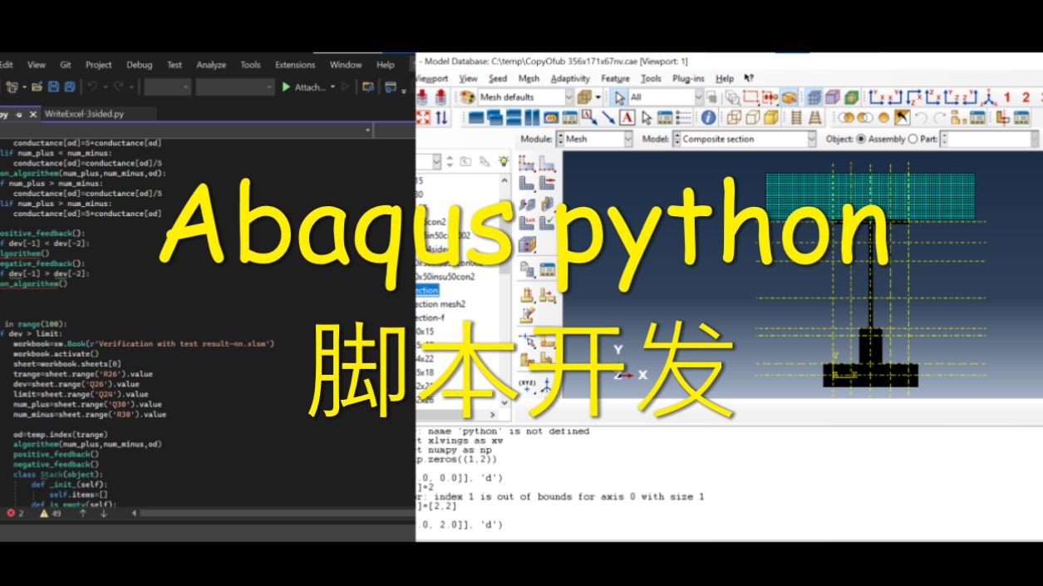
Task: Open the solution configurations dropdown in Visual Studio
Action: pyautogui.click(x=167, y=86)
